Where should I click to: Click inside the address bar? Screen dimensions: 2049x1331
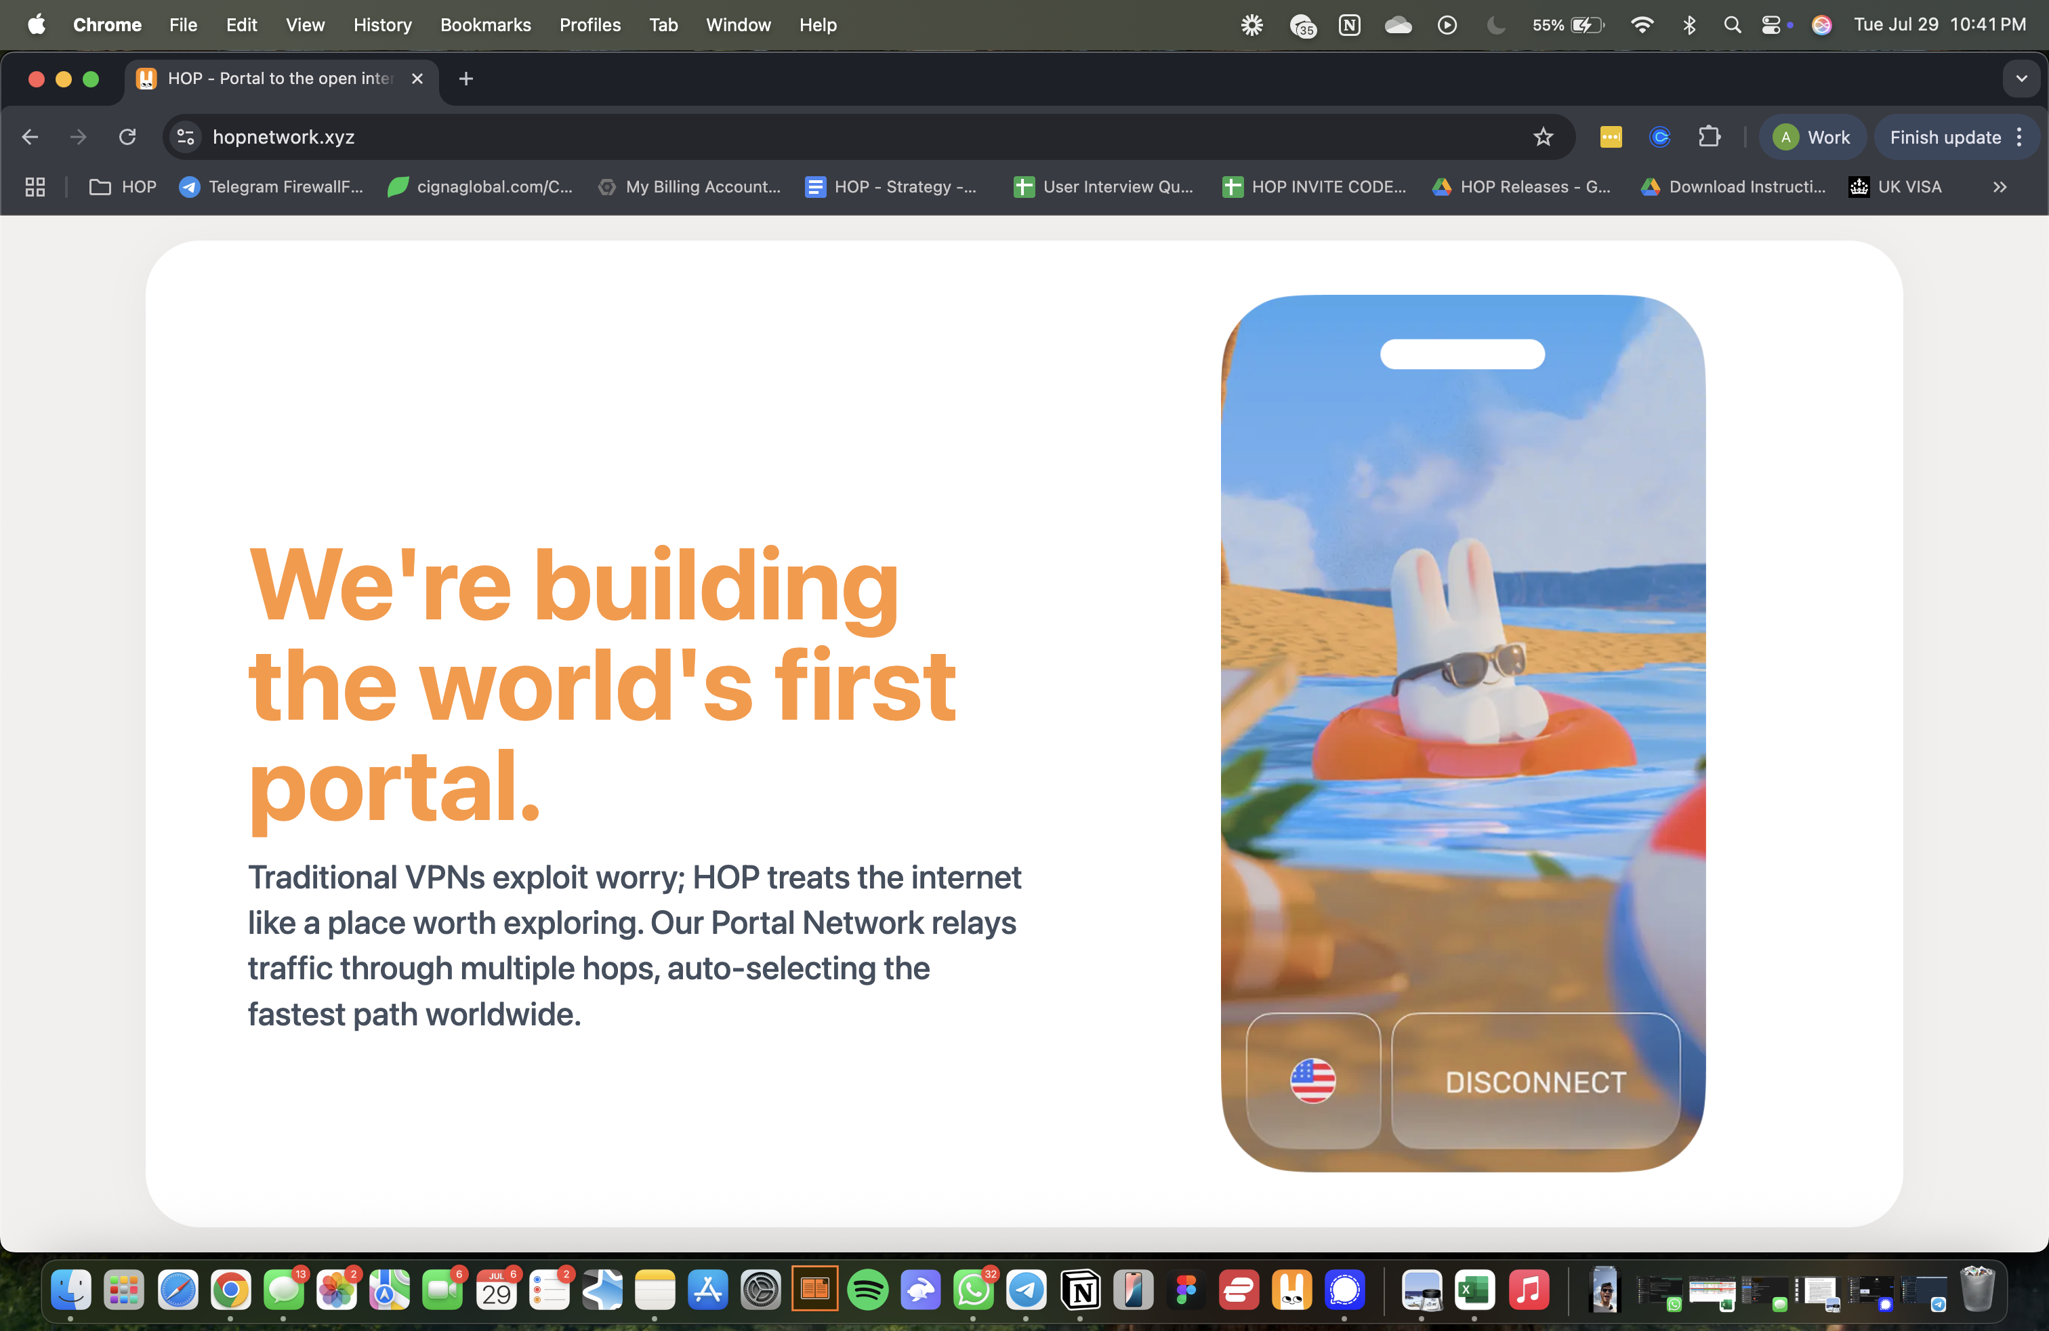(602, 137)
